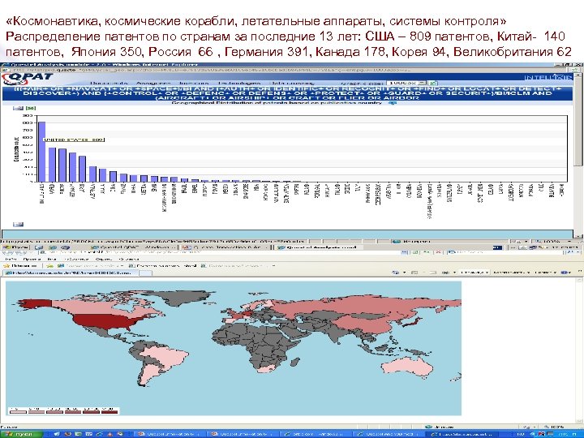The height and width of the screenshot is (438, 584).
Task: Click the darkest red legend swatch
Action: point(109,411)
